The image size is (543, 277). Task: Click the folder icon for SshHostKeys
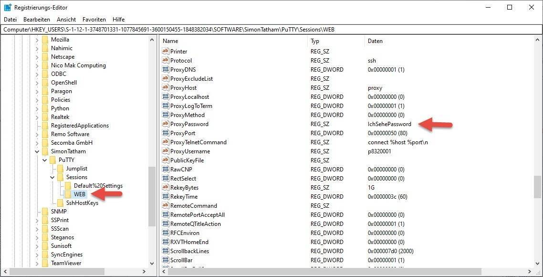pyautogui.click(x=60, y=203)
